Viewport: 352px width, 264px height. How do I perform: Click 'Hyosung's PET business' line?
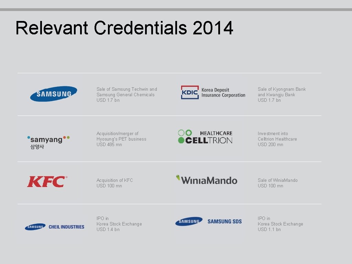121,139
